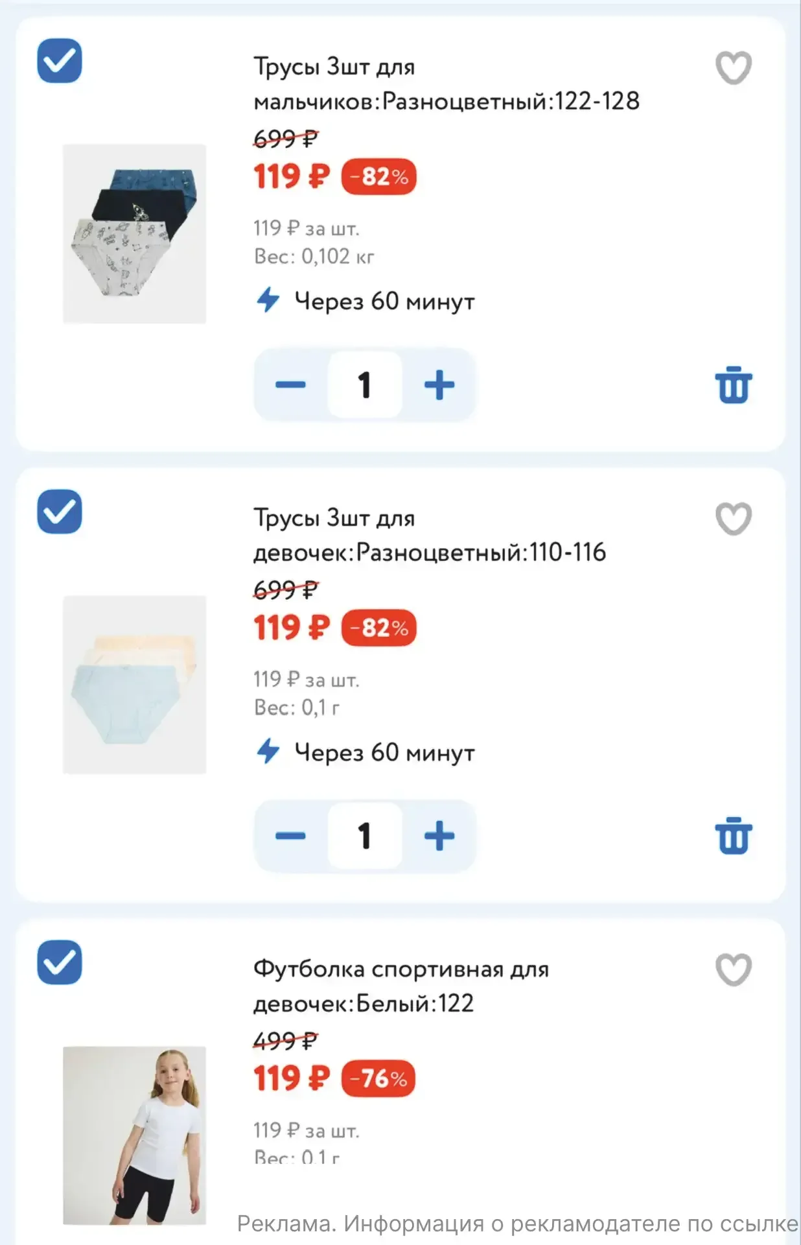Add girls' underwear 110-116 to favorites
Viewport: 801px width, 1245px height.
[733, 519]
